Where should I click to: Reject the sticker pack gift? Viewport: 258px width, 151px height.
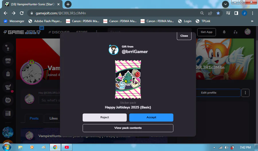105,117
